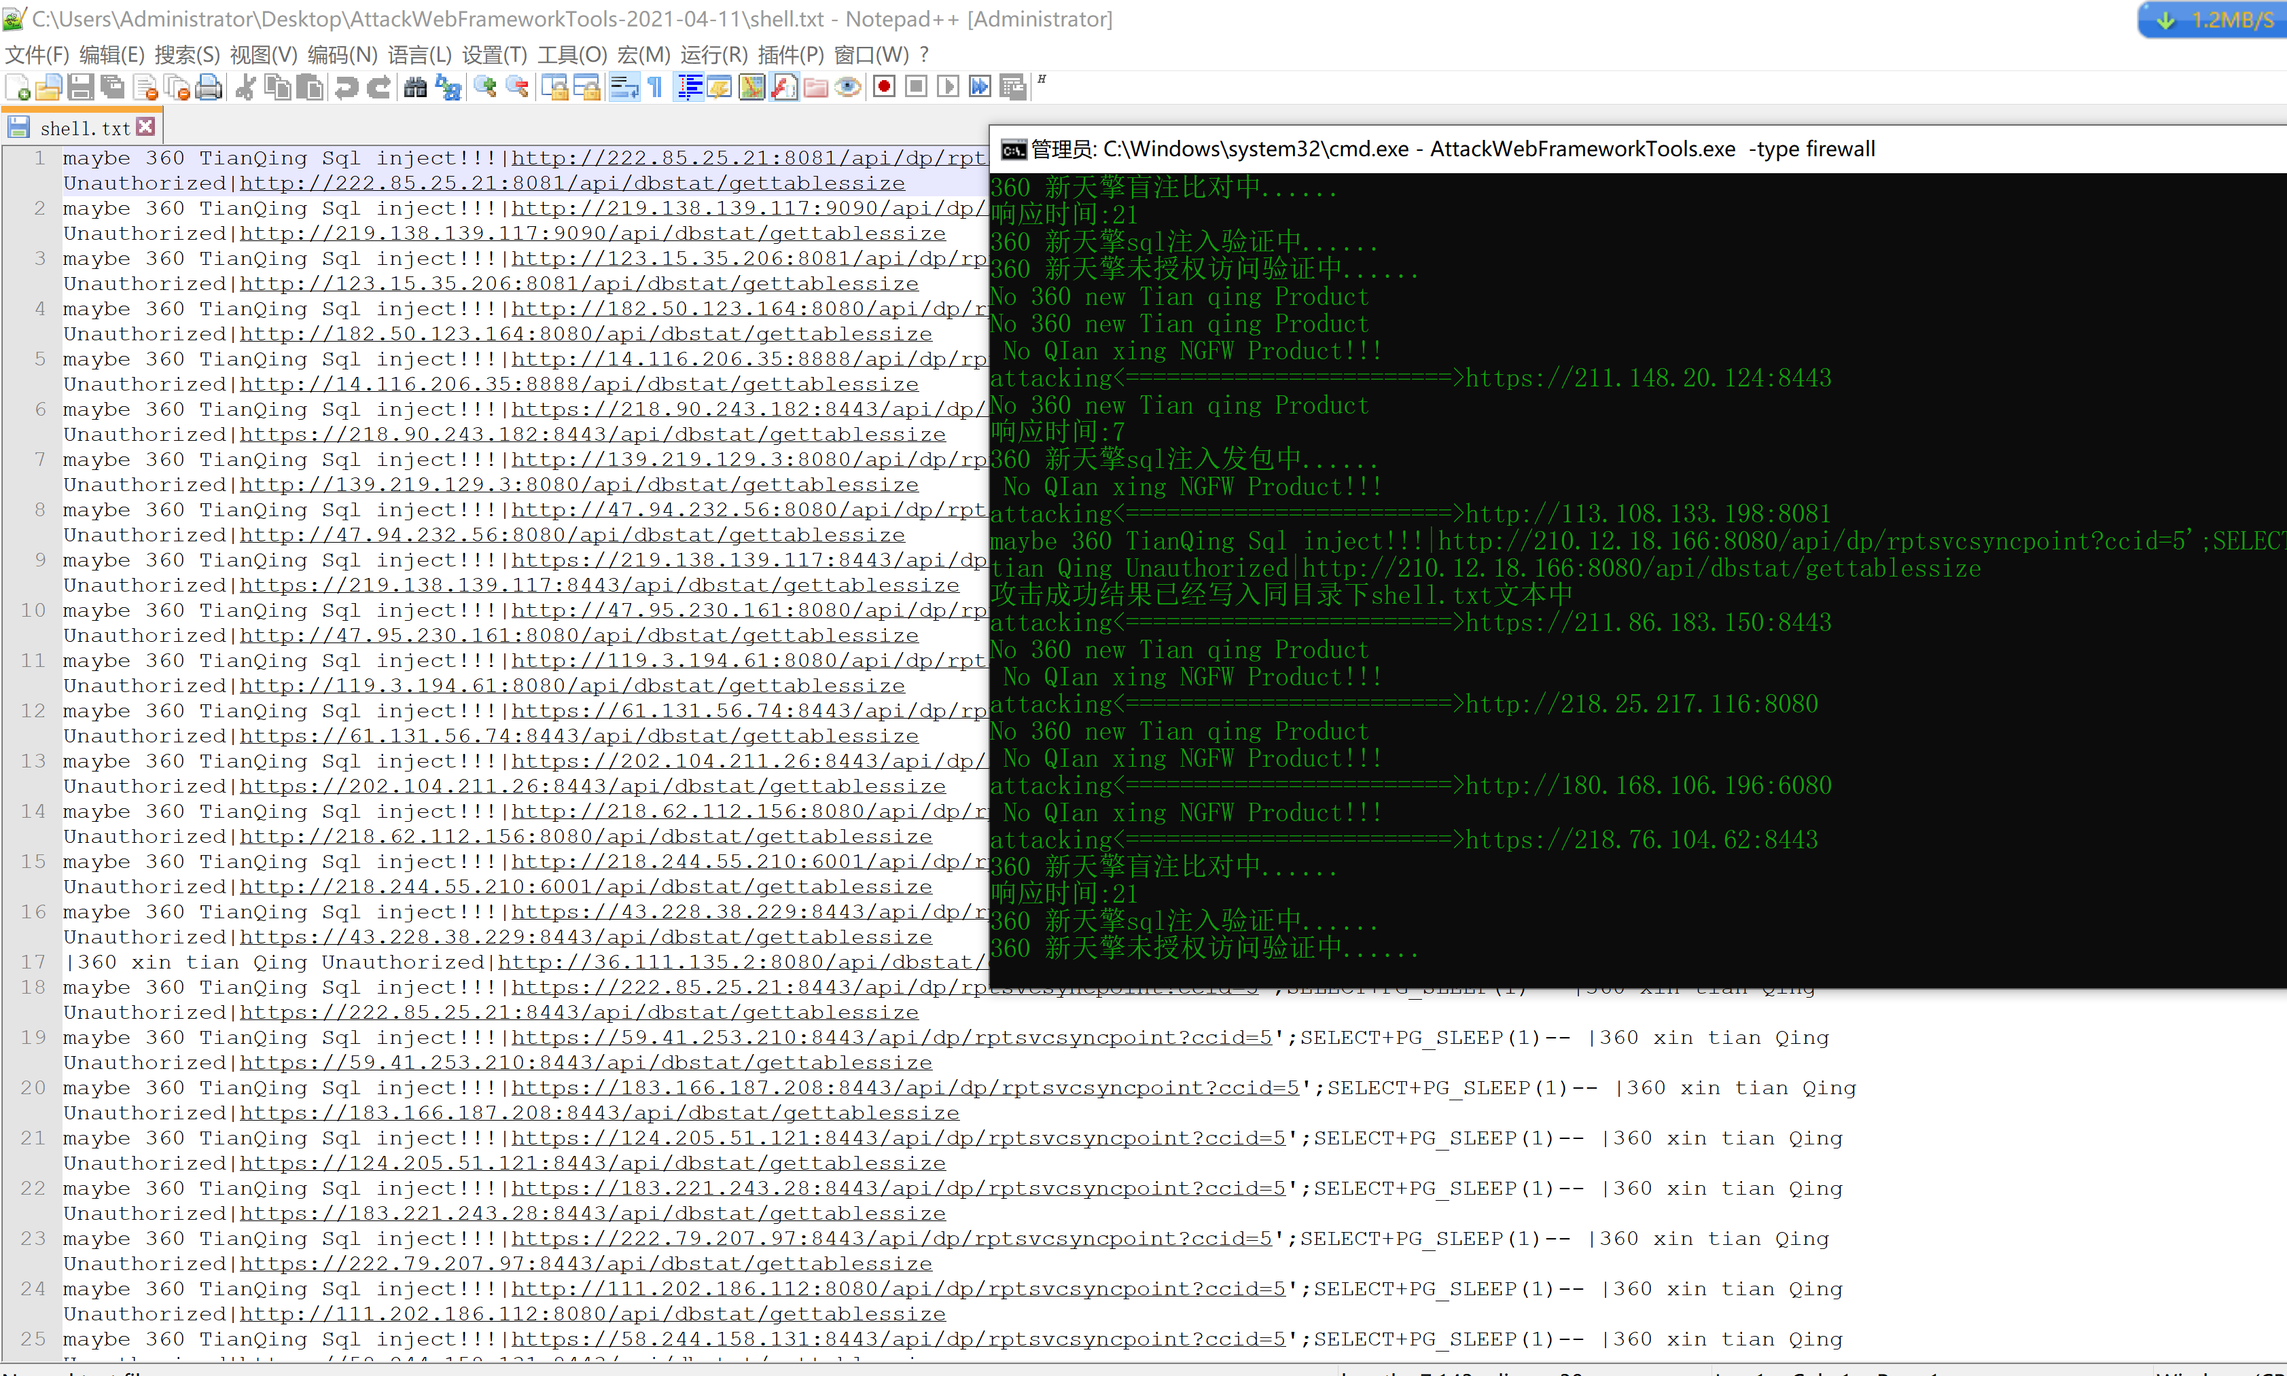Open the Function List panel icon
The image size is (2287, 1376).
pyautogui.click(x=783, y=87)
